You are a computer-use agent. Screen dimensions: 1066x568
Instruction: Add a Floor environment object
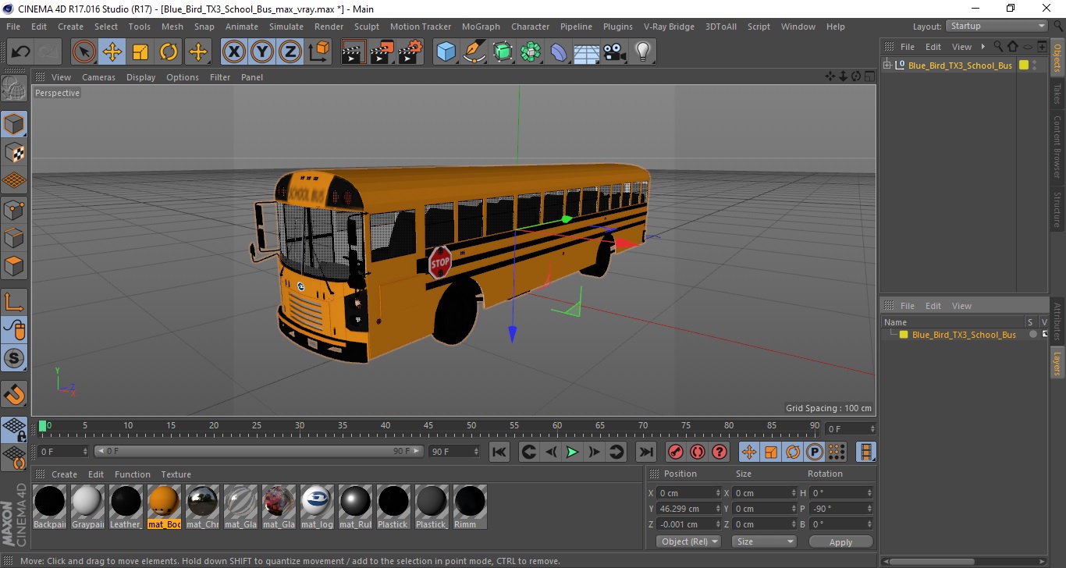coord(586,52)
